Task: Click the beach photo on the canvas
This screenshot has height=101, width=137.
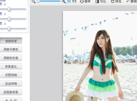Action: [x=100, y=56]
